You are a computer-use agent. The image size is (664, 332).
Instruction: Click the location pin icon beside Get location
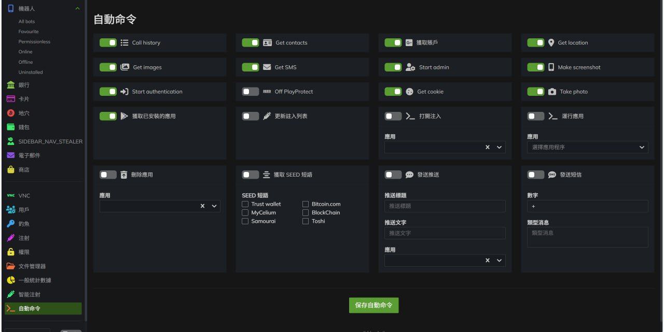pos(551,43)
